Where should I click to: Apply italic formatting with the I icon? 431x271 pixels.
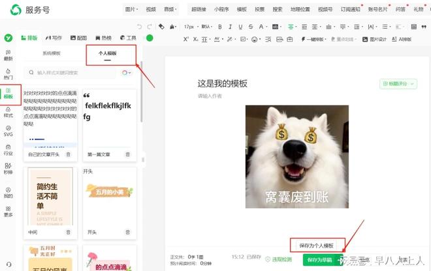point(230,27)
